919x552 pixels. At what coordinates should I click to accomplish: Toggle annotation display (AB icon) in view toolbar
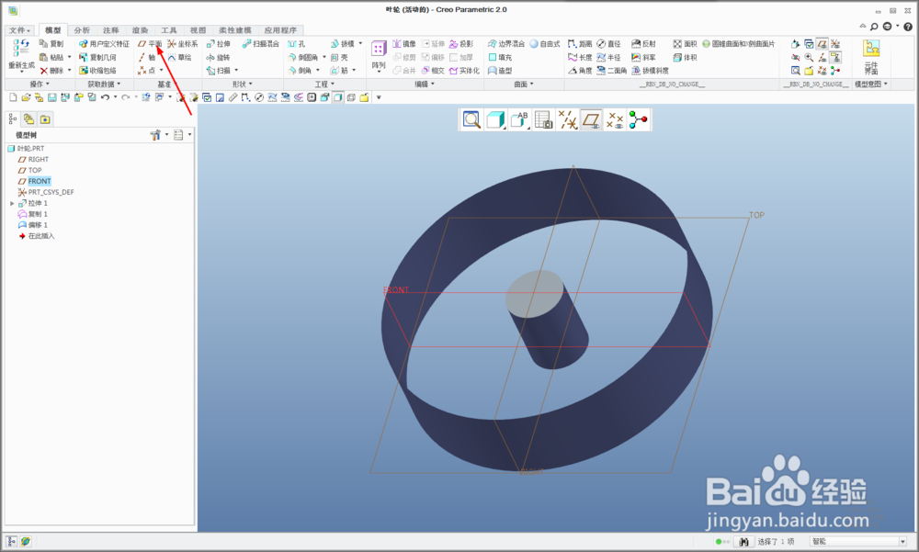coord(519,120)
